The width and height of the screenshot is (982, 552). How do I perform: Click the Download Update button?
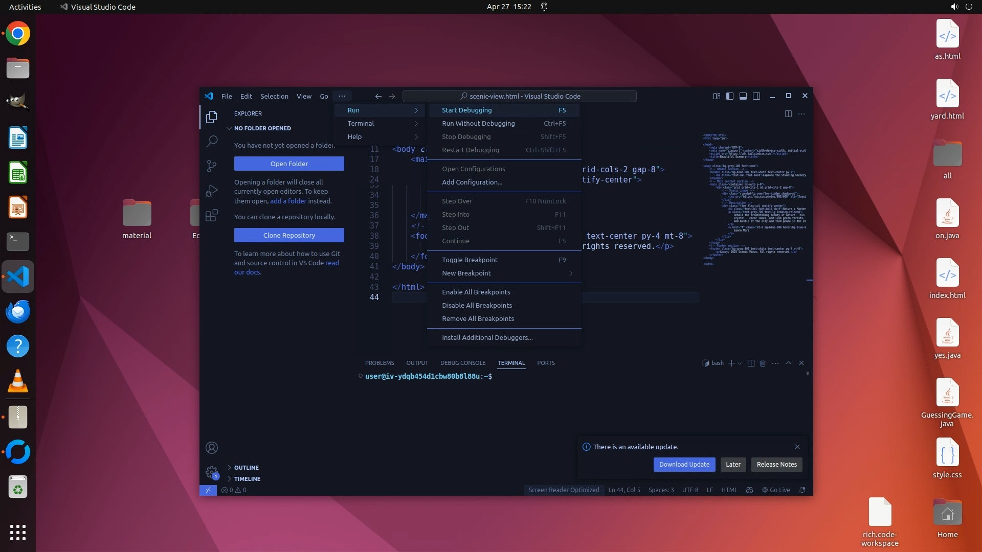coord(684,464)
